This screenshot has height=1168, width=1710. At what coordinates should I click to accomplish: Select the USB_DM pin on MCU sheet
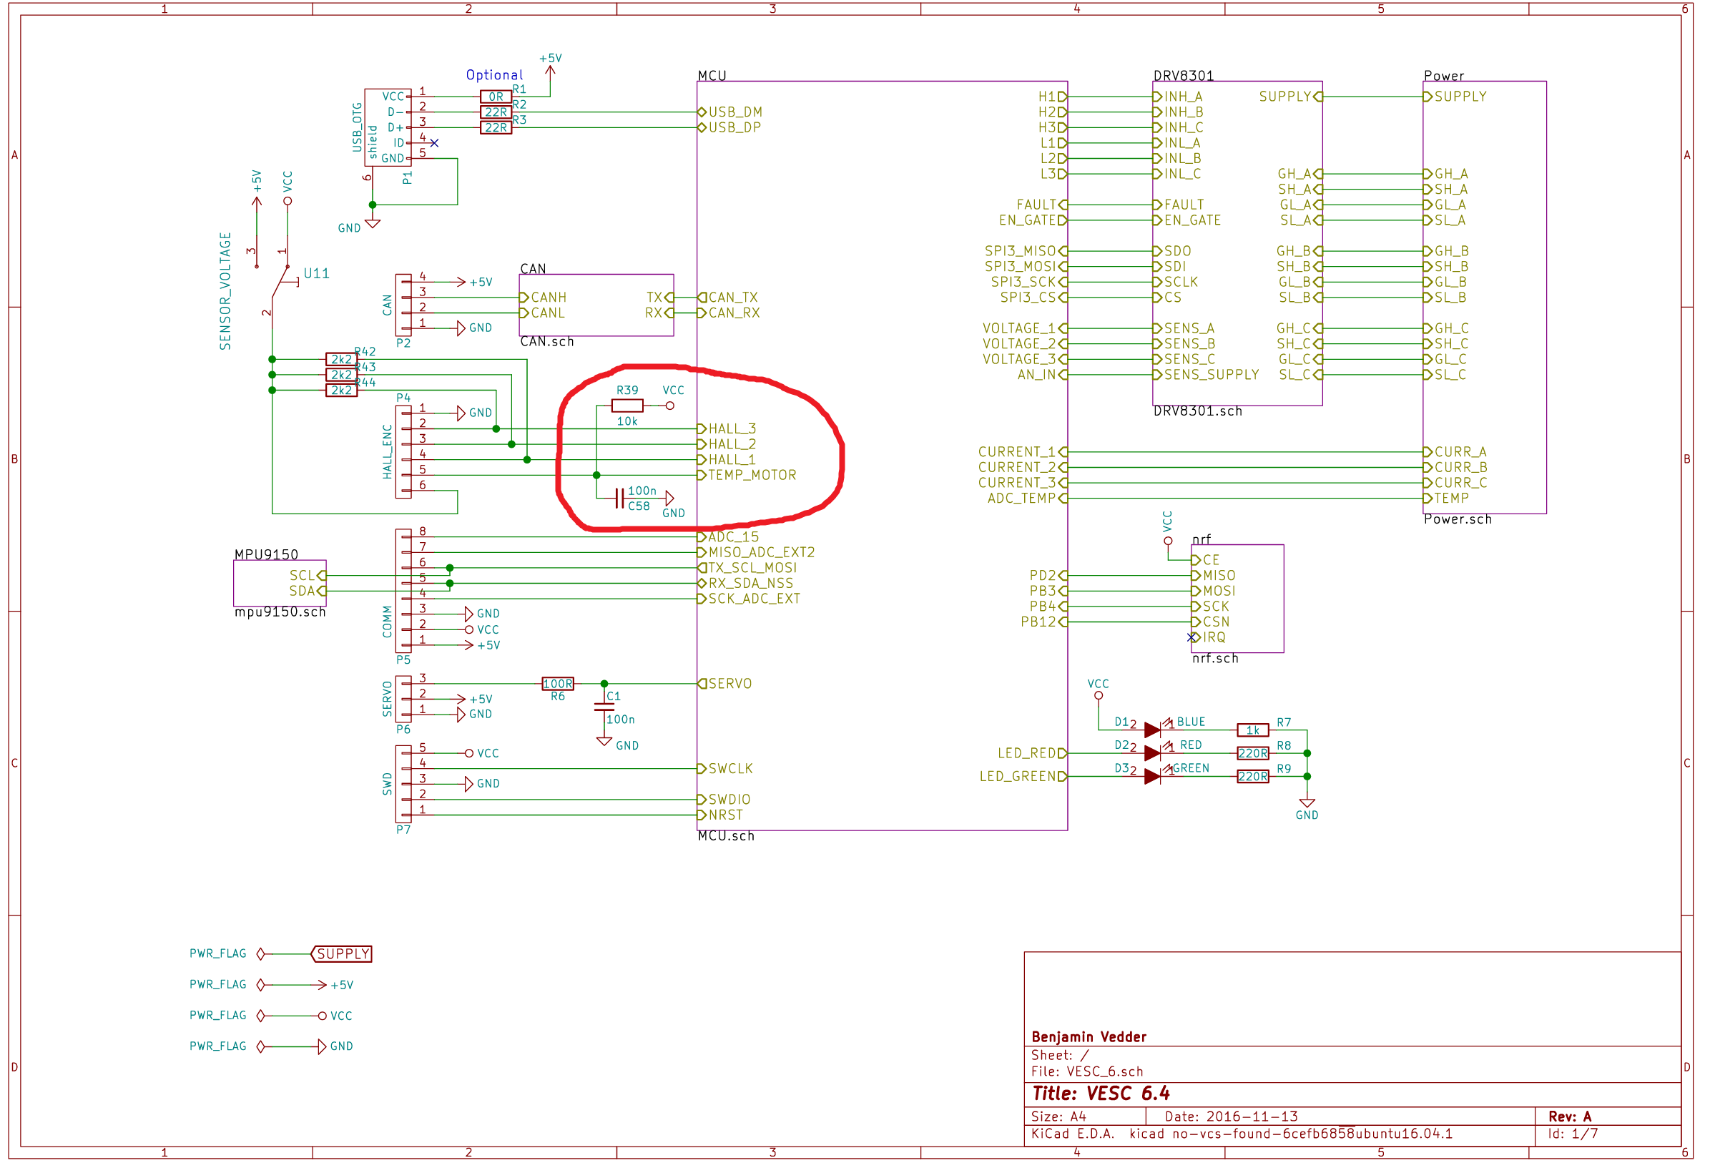click(730, 112)
